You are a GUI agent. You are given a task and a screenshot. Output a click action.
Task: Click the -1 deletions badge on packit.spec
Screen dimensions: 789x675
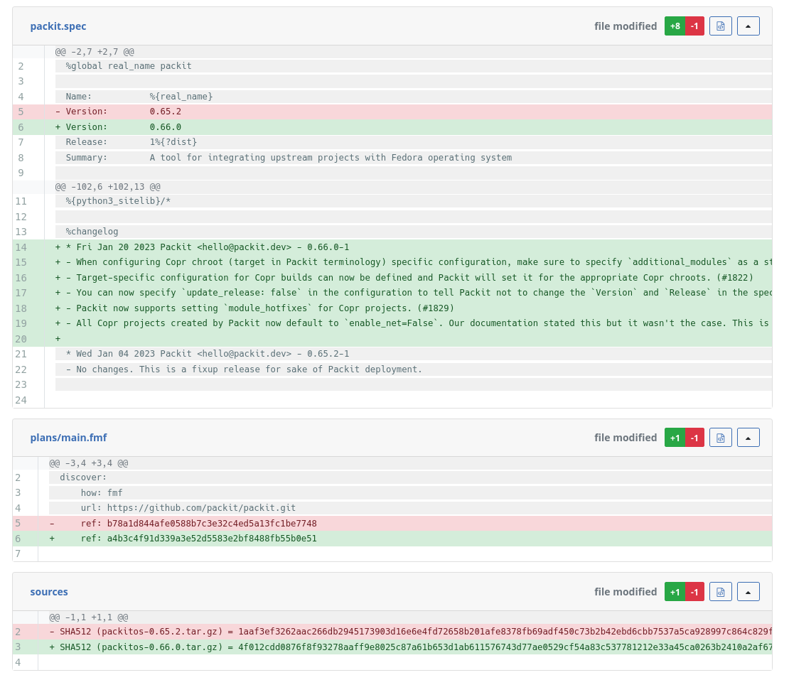pyautogui.click(x=694, y=26)
